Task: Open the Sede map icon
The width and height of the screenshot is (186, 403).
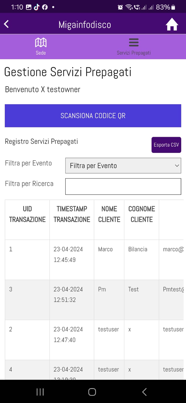Action: coord(41,43)
